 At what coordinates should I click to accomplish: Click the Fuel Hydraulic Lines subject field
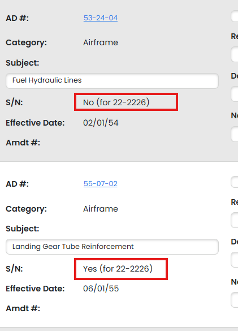click(x=112, y=81)
